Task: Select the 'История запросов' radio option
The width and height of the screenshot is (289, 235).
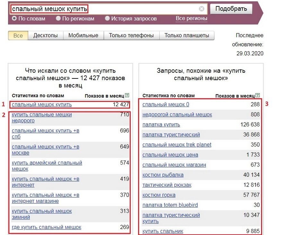Action: tap(107, 18)
